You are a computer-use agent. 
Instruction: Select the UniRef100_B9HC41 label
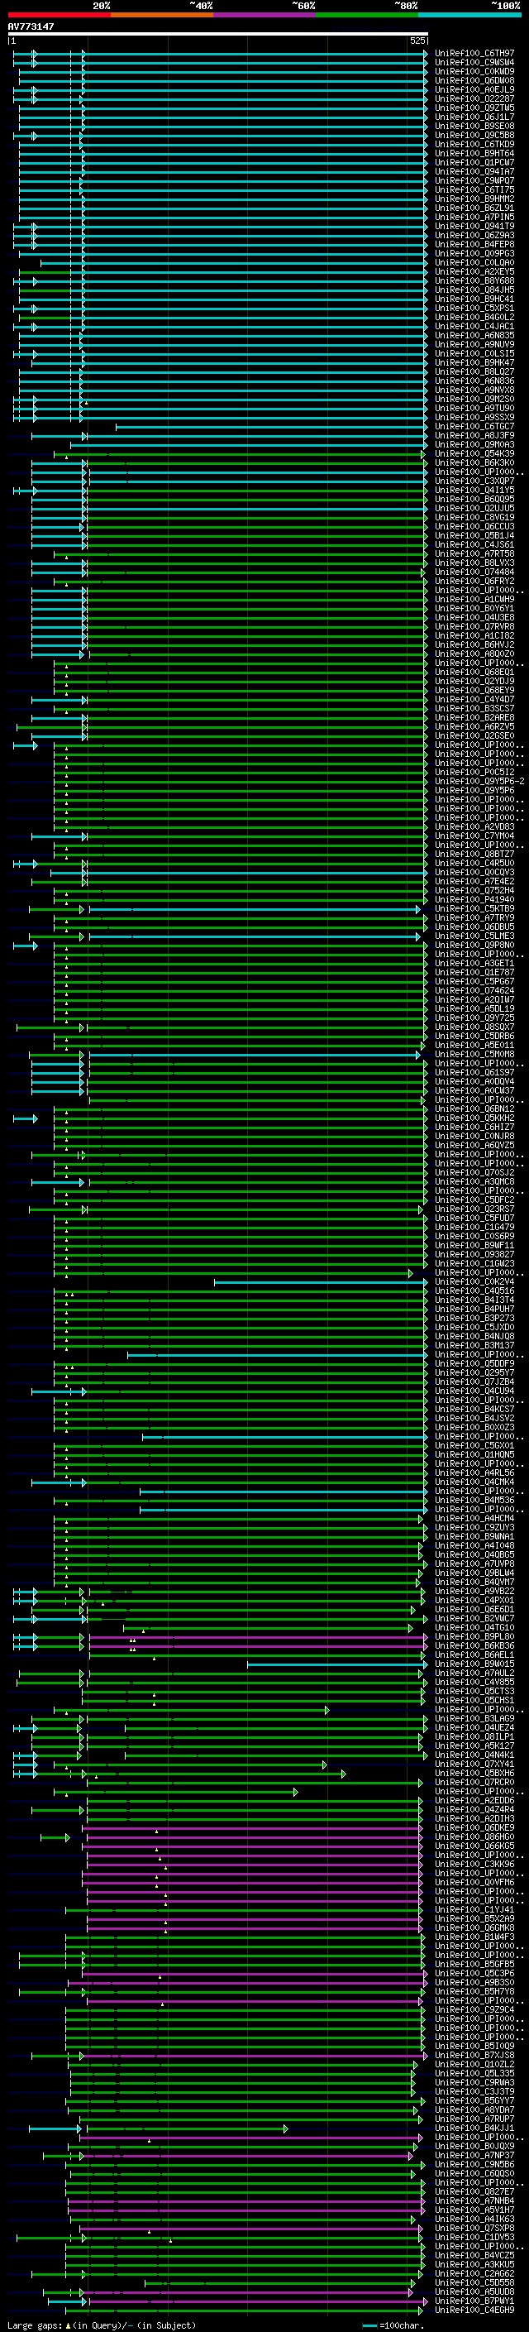click(474, 299)
